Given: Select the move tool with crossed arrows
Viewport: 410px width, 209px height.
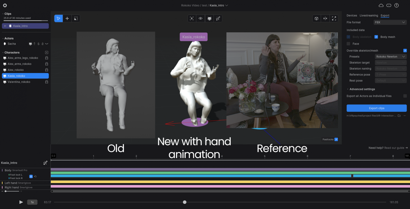Looking at the screenshot, I should (x=67, y=18).
